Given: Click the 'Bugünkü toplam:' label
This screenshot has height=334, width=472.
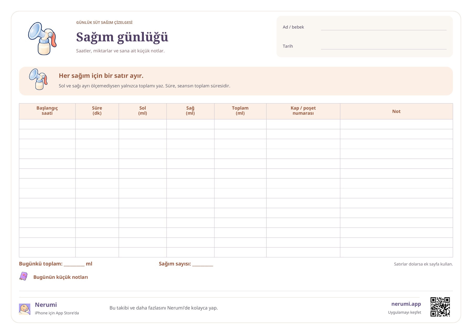Looking at the screenshot, I should [41, 264].
